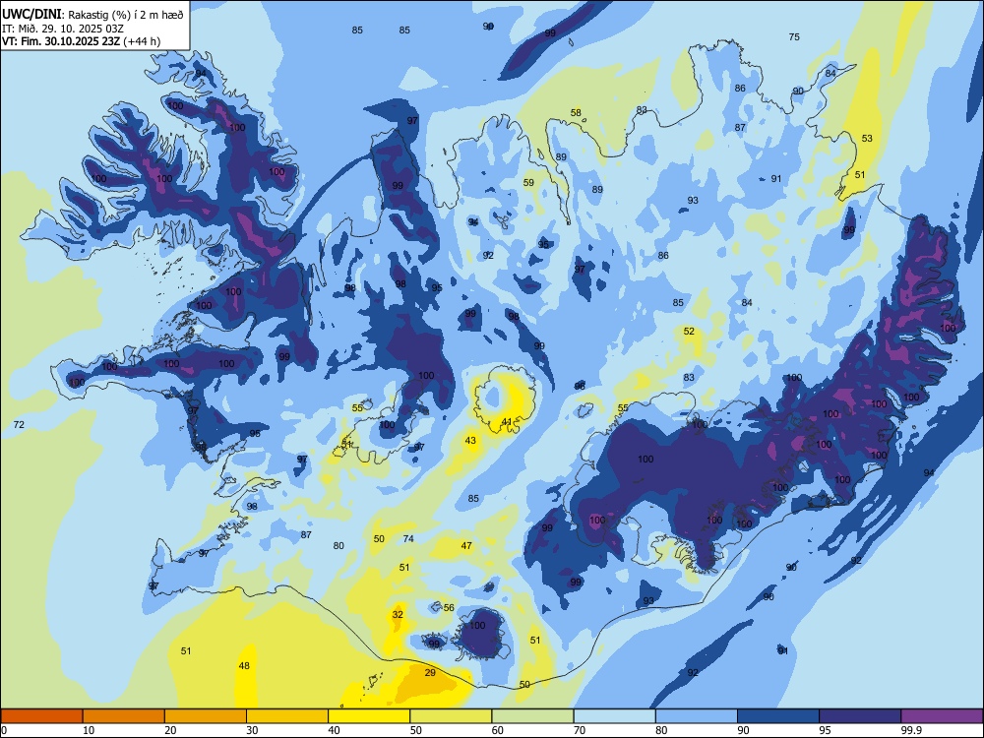This screenshot has height=738, width=984.
Task: Select the map value '59' in the north
Action: click(528, 183)
